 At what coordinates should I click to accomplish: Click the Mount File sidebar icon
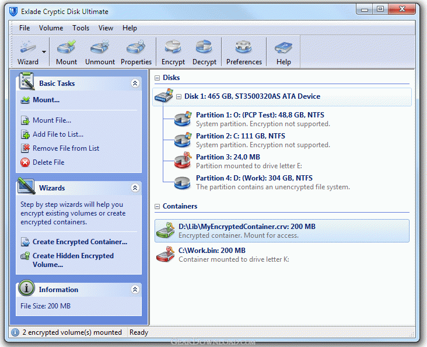[x=25, y=120]
